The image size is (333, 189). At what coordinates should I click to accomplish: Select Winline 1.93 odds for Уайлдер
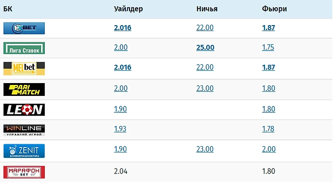(120, 129)
